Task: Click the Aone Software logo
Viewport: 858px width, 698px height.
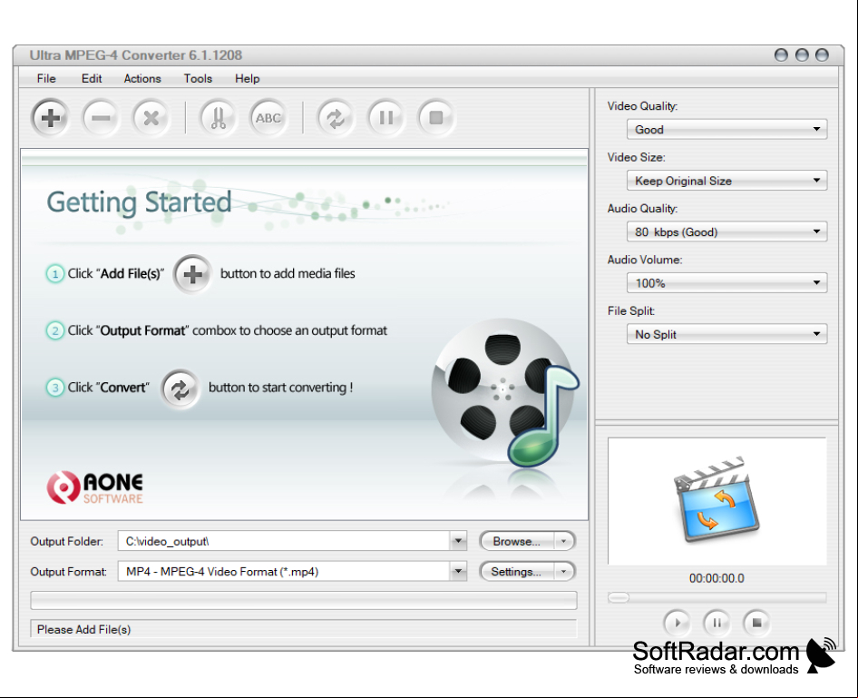Action: click(x=95, y=487)
